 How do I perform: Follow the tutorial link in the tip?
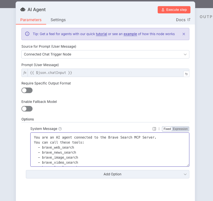tap(101, 34)
